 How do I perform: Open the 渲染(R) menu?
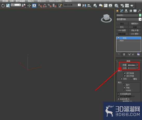[x=31, y=1]
